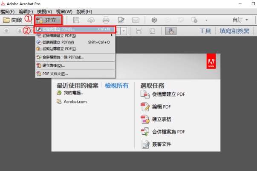The image size is (257, 171).
Task: Click the next page down arrow
Action: [19, 31]
